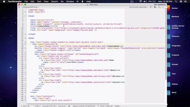Open the function popup (no function selected)
Screen dimensions: 190x107
pyautogui.click(x=138, y=7)
